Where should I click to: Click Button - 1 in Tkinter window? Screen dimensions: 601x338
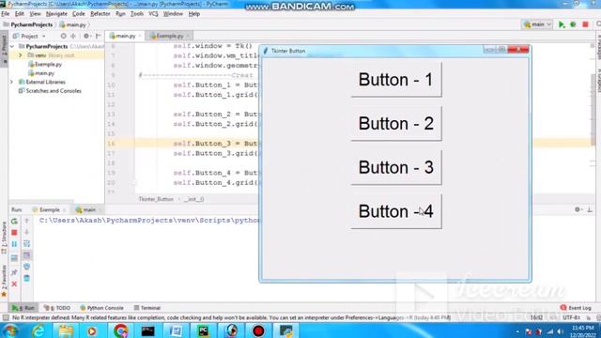coord(396,79)
